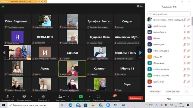Select iPhone kaaxi row in participants list

(x=169, y=63)
